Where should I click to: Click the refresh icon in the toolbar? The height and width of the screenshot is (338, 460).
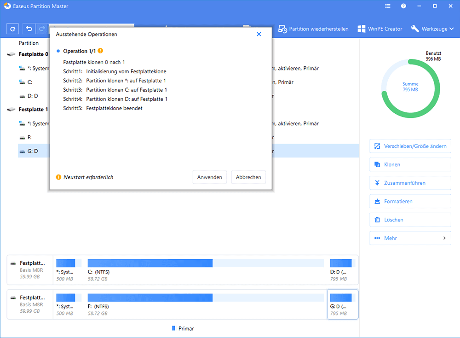pyautogui.click(x=12, y=29)
